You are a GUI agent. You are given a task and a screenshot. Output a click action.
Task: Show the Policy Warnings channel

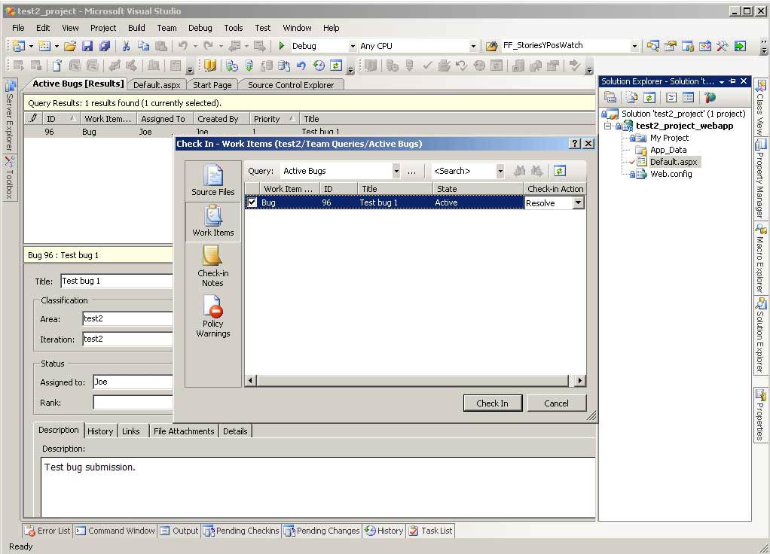tap(212, 316)
